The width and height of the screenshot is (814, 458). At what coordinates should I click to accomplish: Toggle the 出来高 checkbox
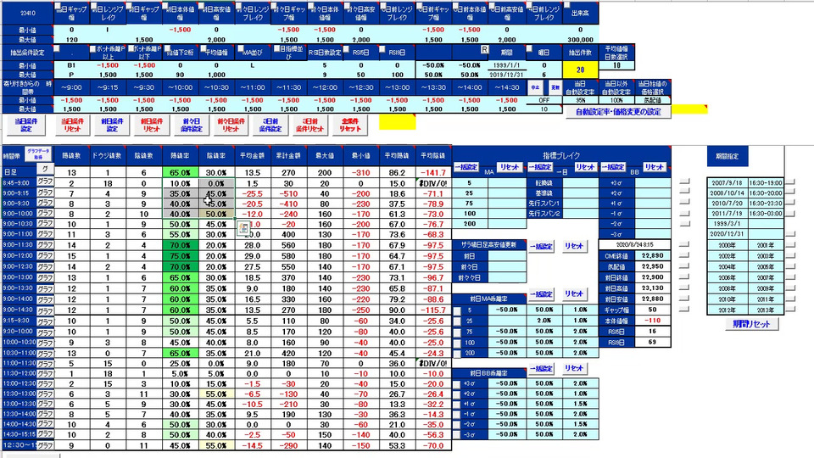(x=567, y=6)
